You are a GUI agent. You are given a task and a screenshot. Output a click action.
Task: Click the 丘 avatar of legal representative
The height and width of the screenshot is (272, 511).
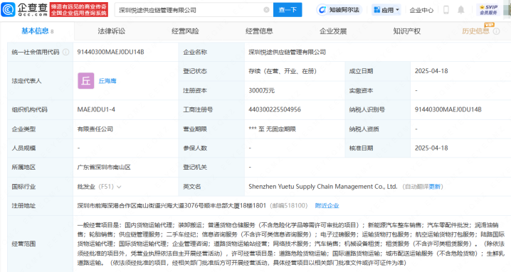(x=85, y=81)
